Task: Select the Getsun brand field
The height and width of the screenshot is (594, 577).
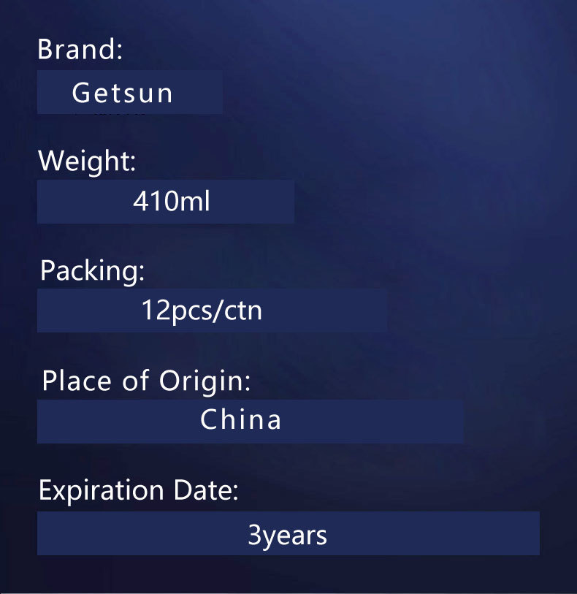Action: coord(130,92)
